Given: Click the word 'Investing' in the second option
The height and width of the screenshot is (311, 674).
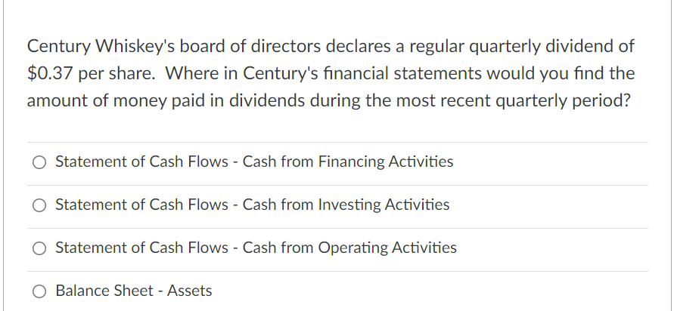Looking at the screenshot, I should (x=349, y=205).
